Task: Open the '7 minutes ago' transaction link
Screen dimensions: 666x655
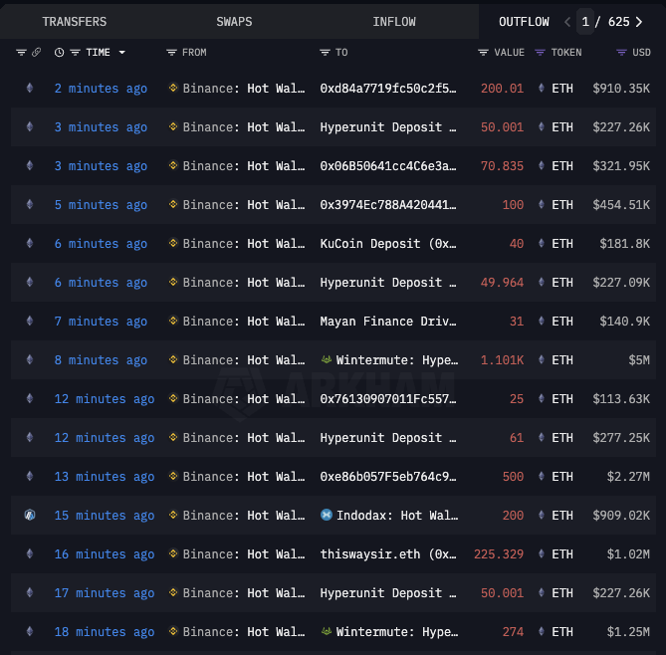Action: point(101,322)
